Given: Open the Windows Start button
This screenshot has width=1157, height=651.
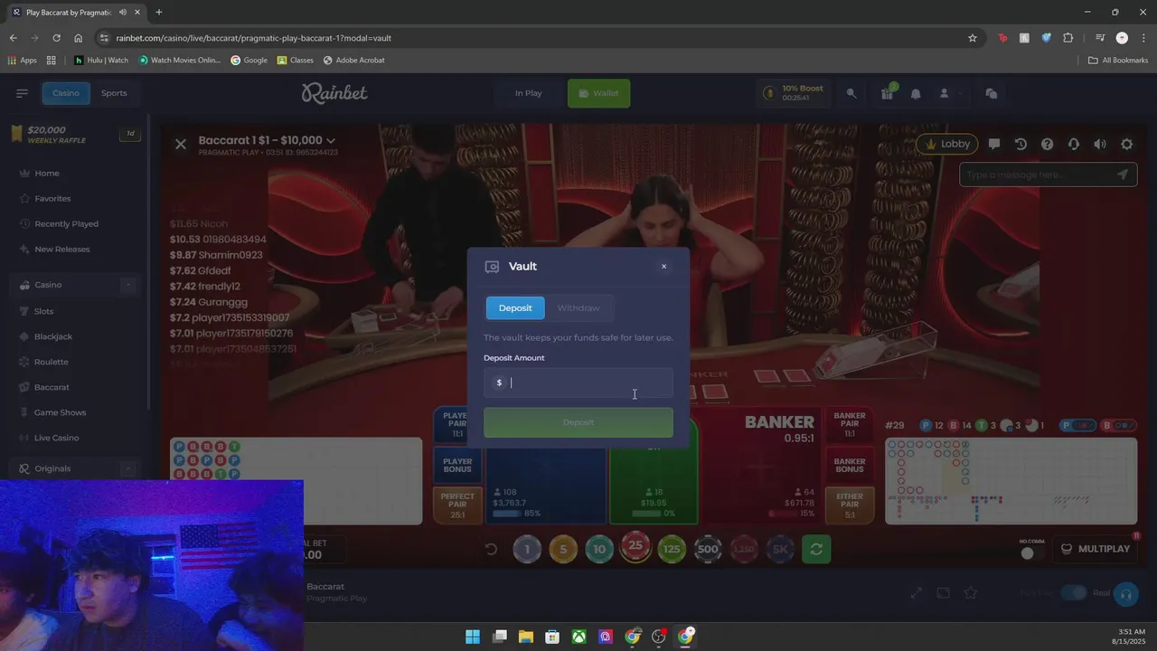Looking at the screenshot, I should tap(473, 637).
